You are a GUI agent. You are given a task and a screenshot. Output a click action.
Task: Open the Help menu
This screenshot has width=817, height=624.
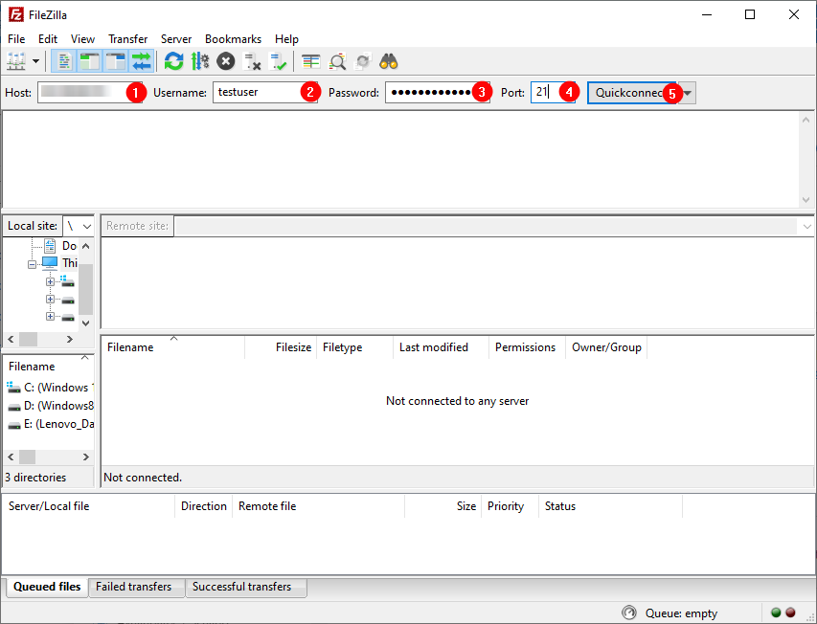[x=286, y=39]
